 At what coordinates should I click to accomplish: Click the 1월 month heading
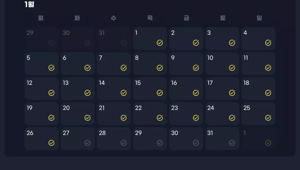point(29,4)
